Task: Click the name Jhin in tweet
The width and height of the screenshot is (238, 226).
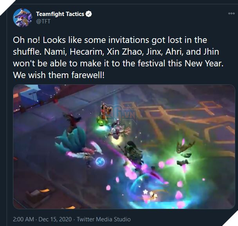Action: [211, 52]
